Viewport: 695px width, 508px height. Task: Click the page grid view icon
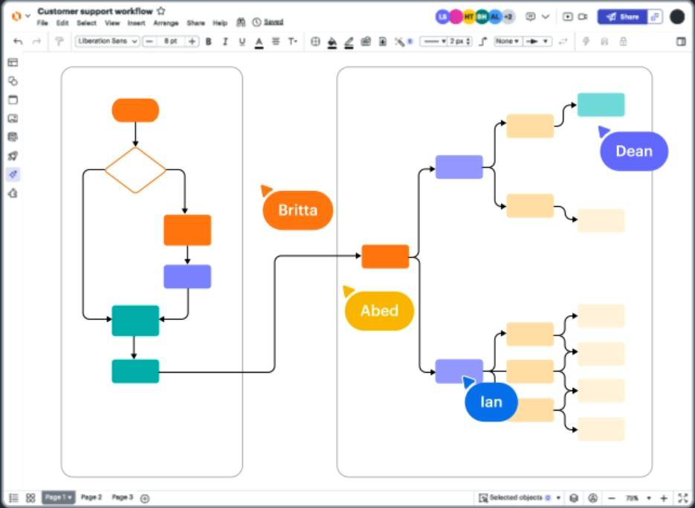coord(30,498)
